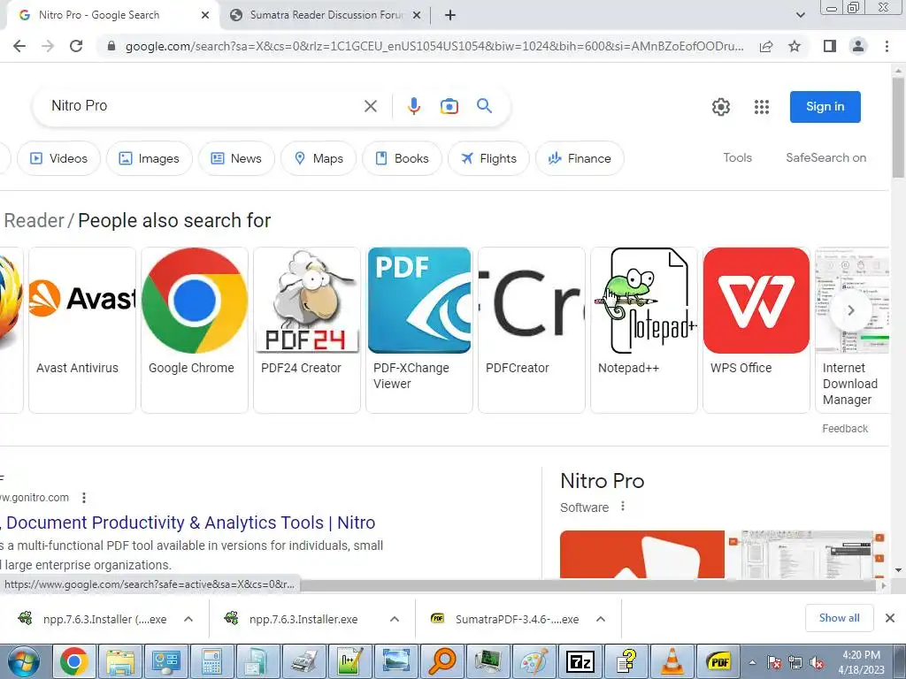Close the downloads bar
This screenshot has height=679, width=906.
coord(890,618)
